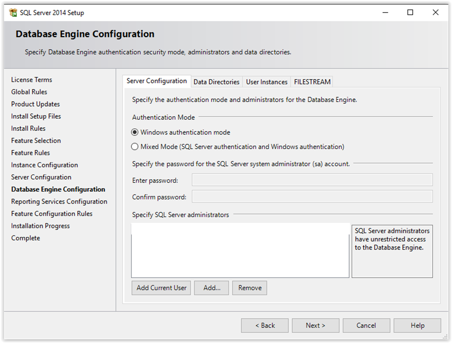Switch to the FILESTREAM tab

(x=312, y=82)
